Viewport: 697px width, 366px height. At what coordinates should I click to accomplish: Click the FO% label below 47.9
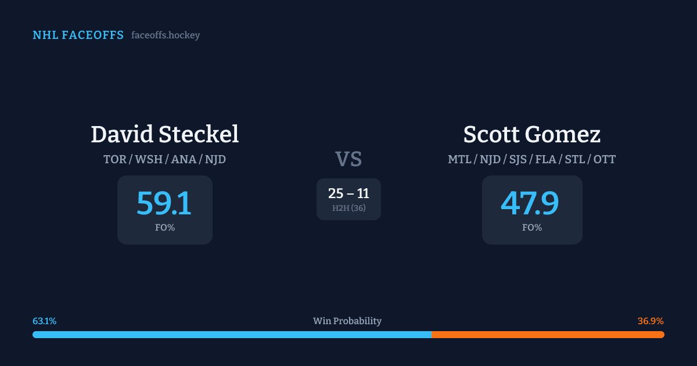[x=531, y=228]
